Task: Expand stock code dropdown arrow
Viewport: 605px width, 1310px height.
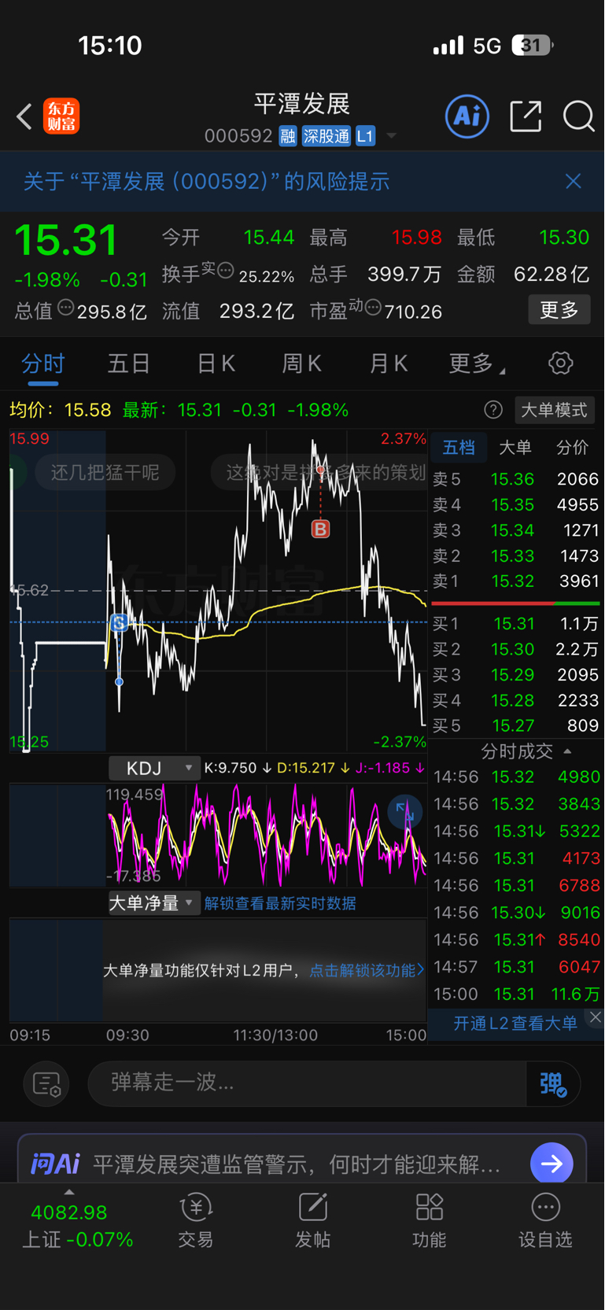Action: (x=391, y=136)
